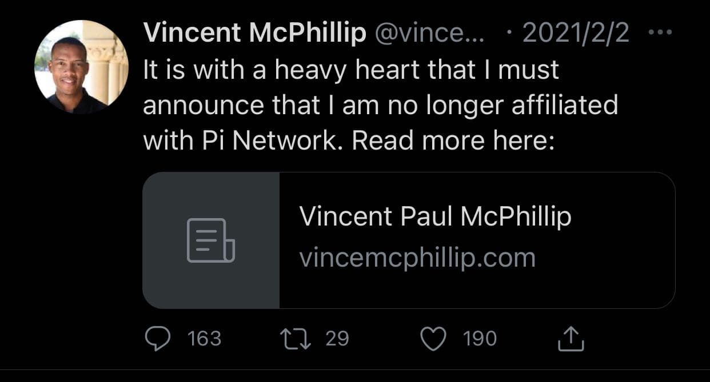Open the three-dot more options menu
Screen dimensions: 710x382
661,34
